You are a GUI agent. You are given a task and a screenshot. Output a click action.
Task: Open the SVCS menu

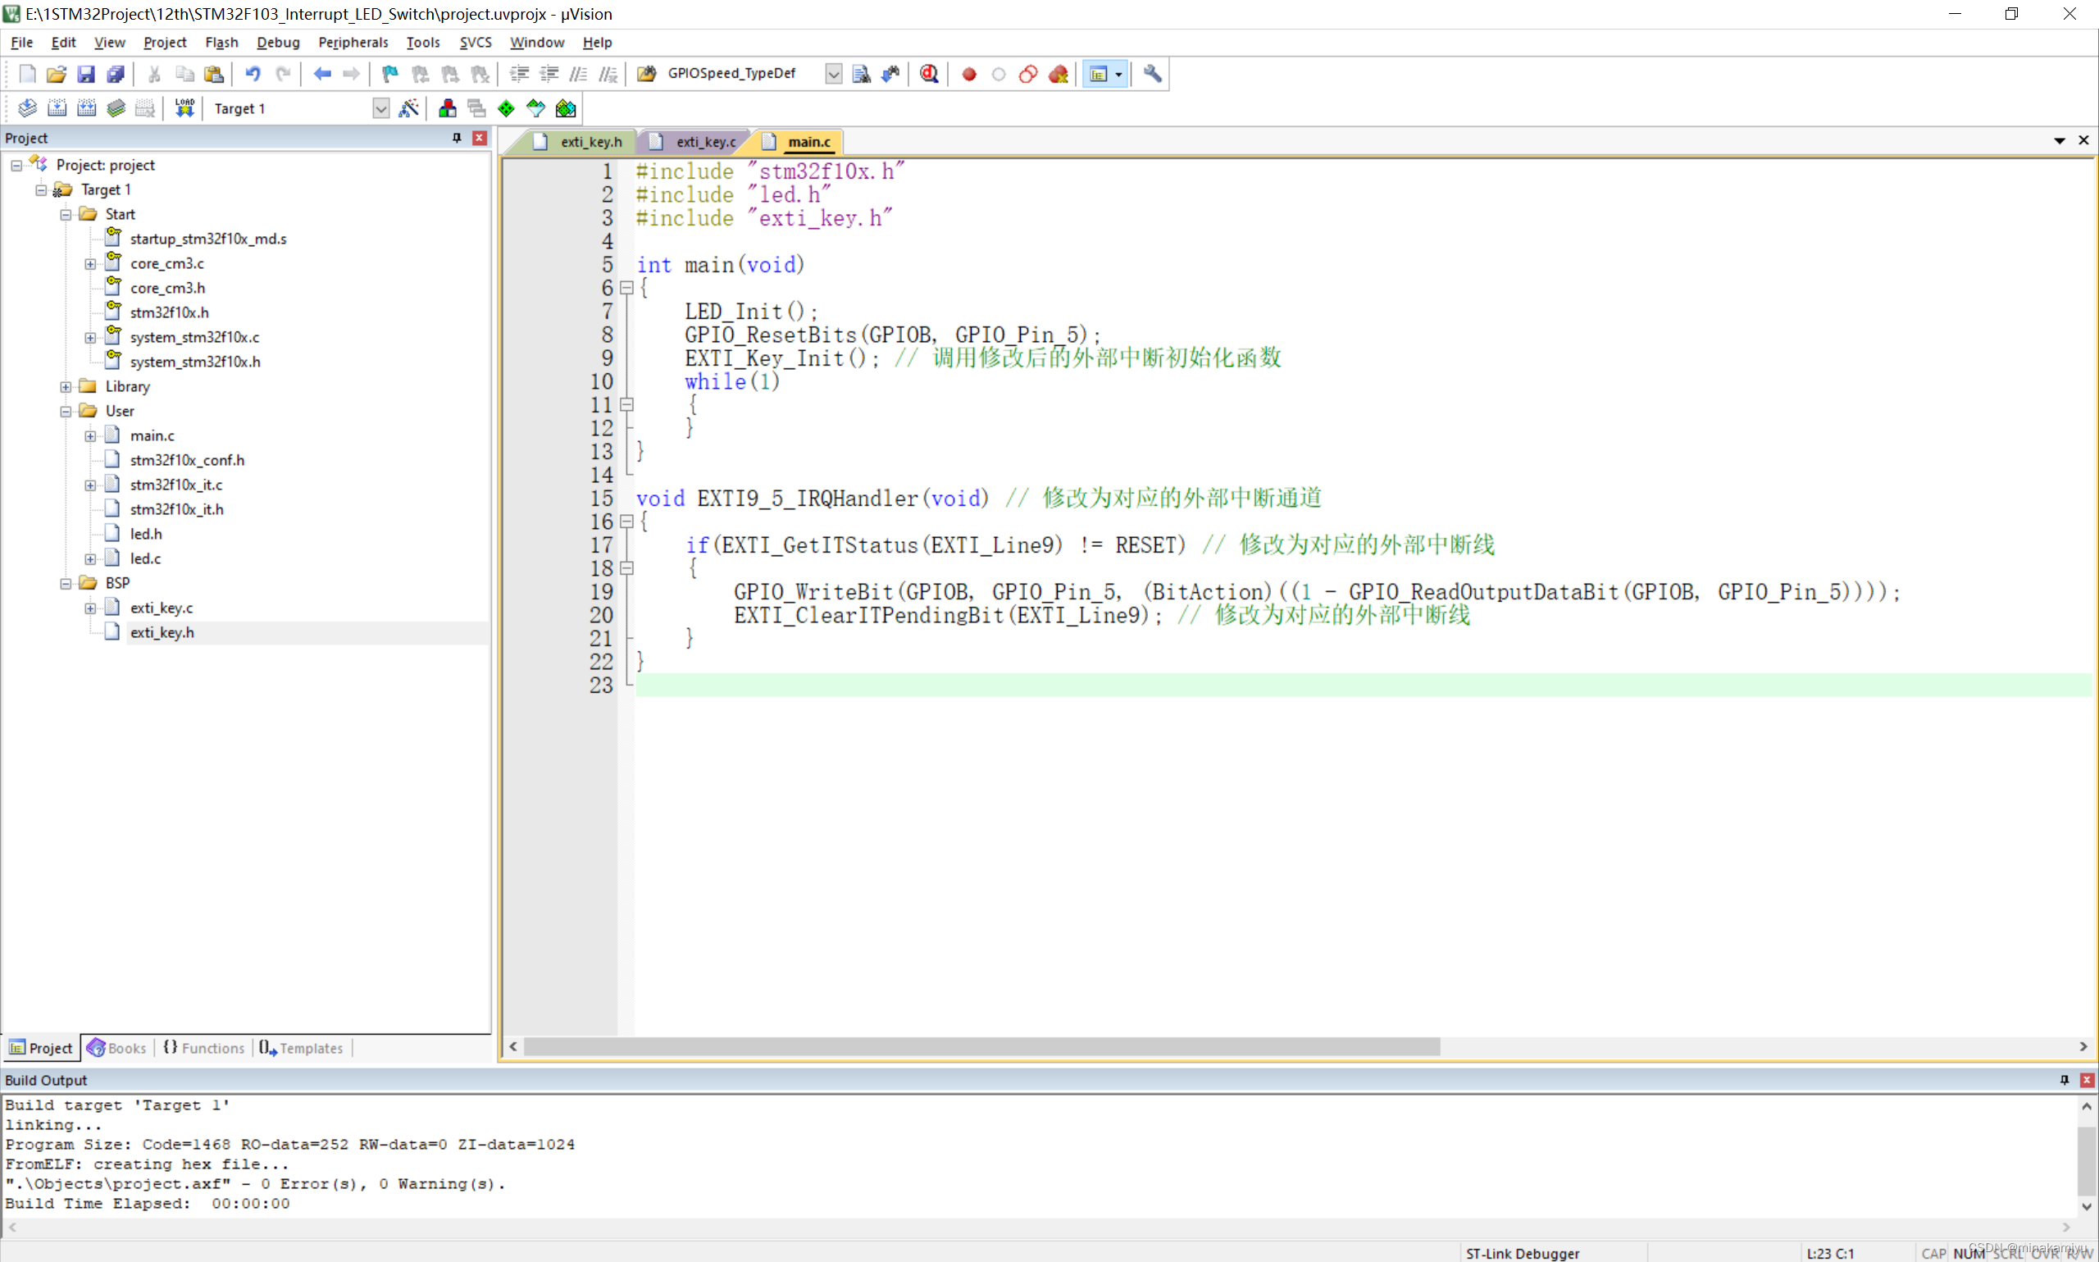point(476,43)
